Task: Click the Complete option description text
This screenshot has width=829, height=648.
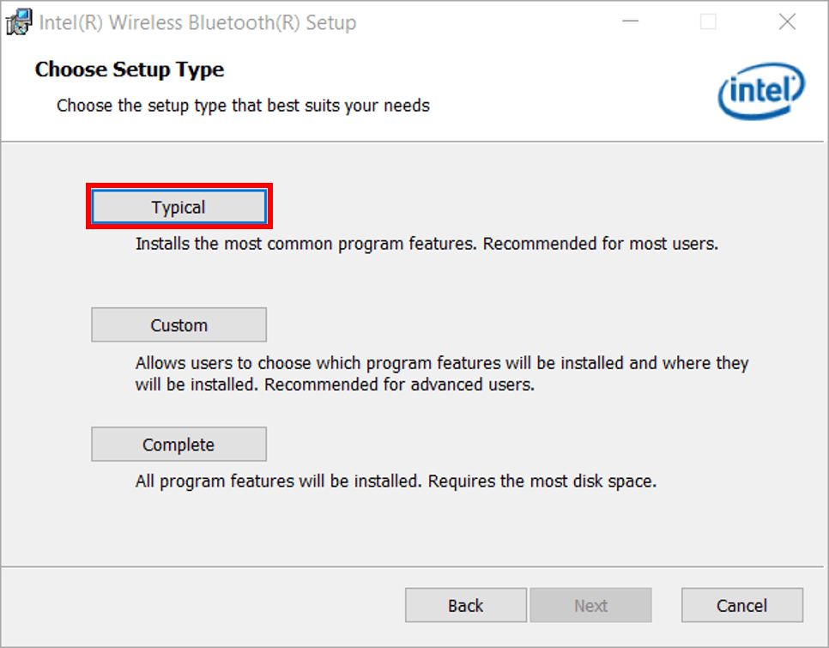Action: coord(395,481)
